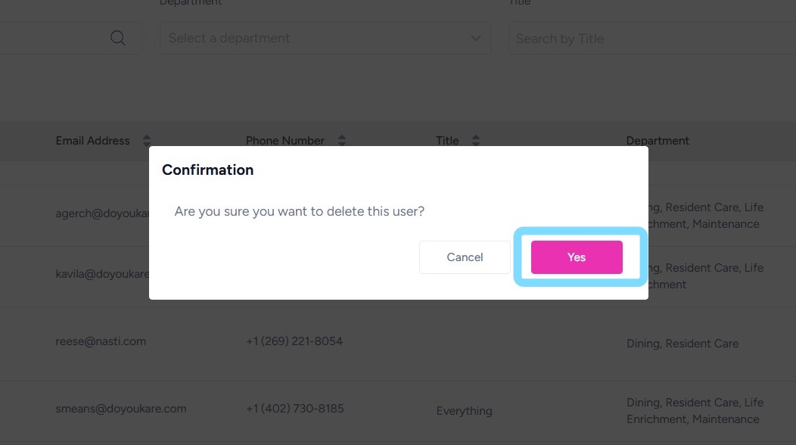Image resolution: width=796 pixels, height=445 pixels.
Task: Open the "Select a department" combo box
Action: coord(318,38)
